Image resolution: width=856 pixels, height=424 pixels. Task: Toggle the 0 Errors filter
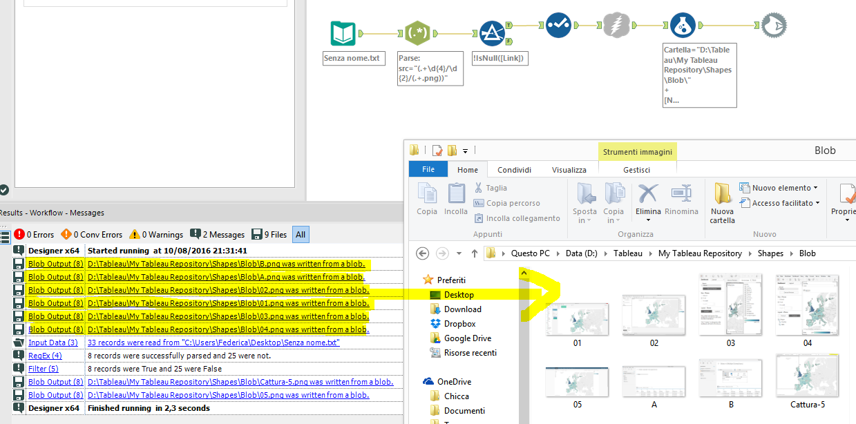[x=34, y=235]
